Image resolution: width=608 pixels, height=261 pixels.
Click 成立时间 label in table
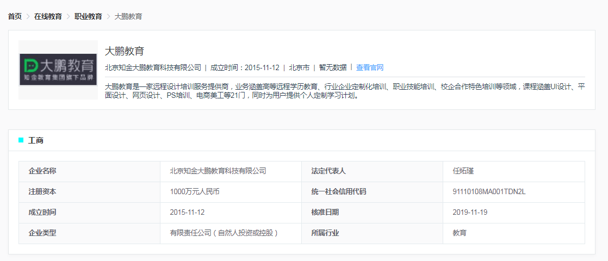click(42, 213)
